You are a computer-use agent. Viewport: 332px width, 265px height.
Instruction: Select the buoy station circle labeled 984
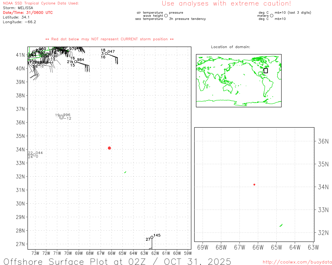76,62
